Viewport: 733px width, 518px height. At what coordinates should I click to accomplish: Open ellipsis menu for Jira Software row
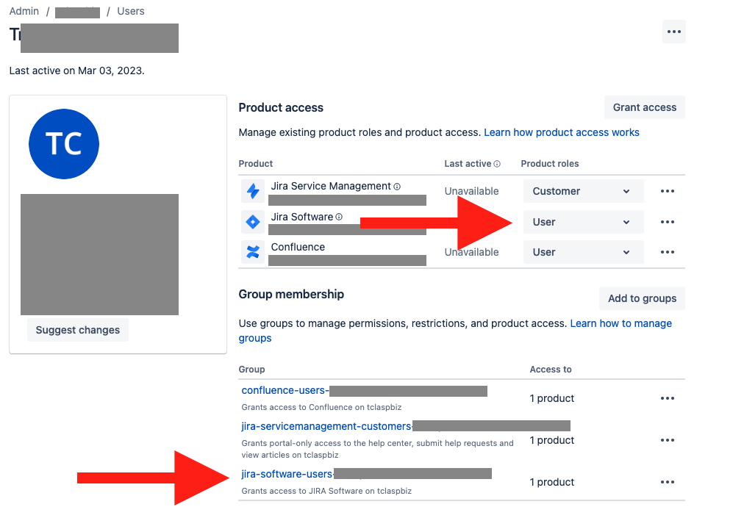667,222
